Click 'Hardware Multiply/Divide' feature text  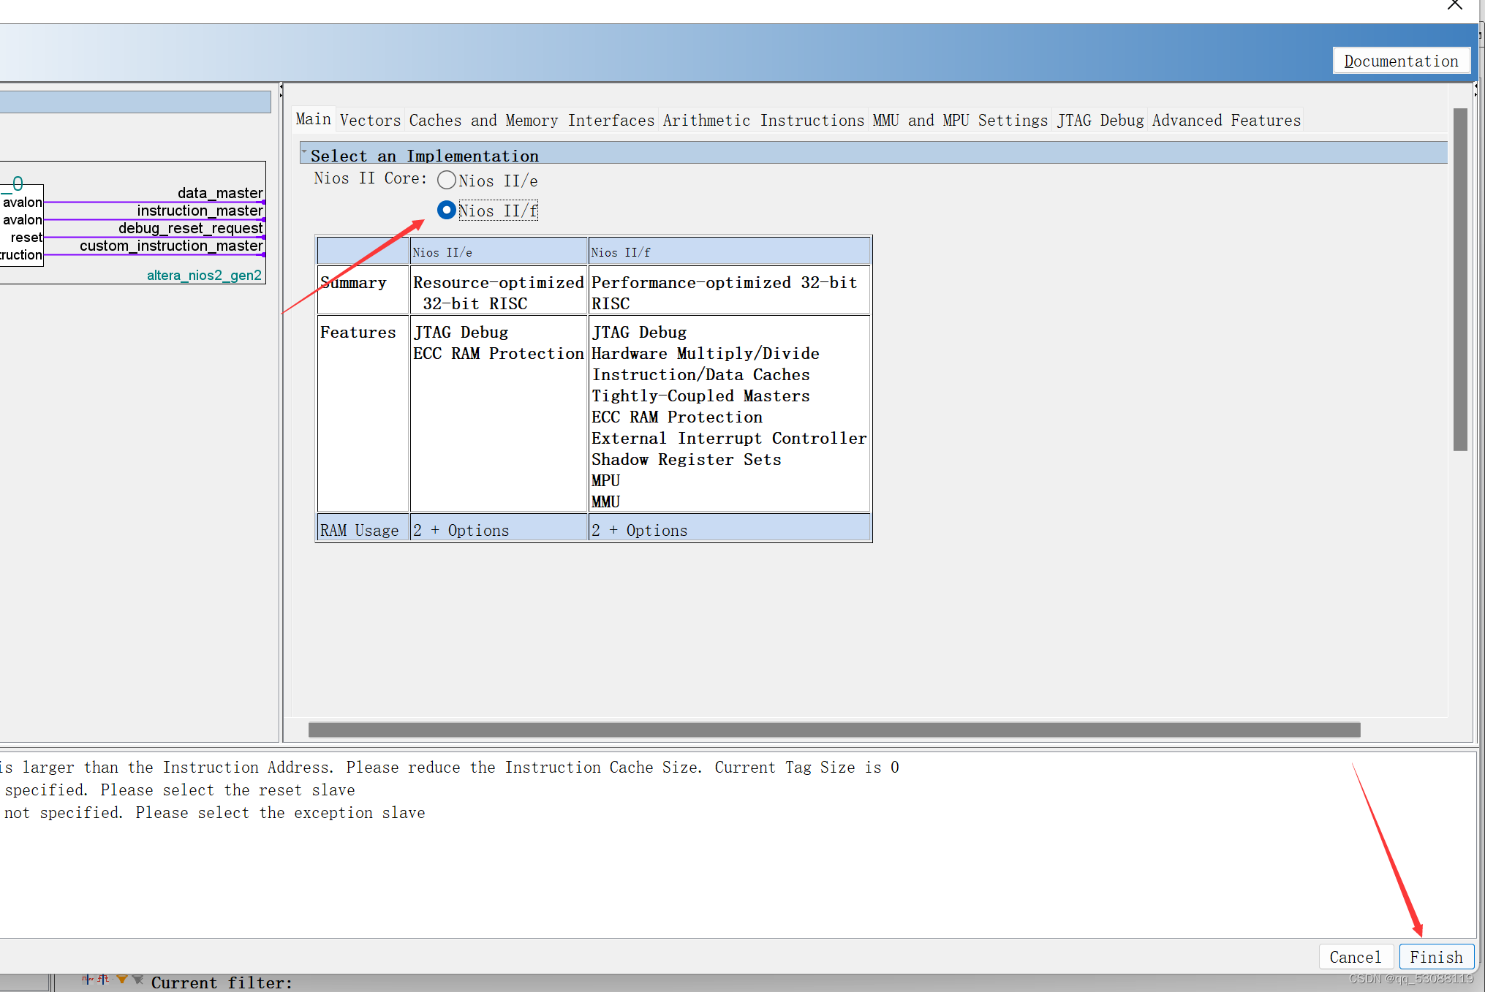pos(705,354)
